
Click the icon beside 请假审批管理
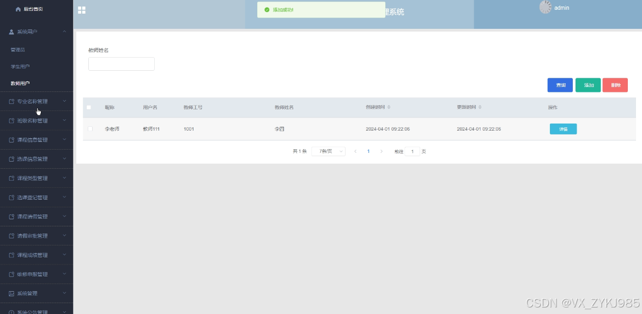(x=11, y=236)
